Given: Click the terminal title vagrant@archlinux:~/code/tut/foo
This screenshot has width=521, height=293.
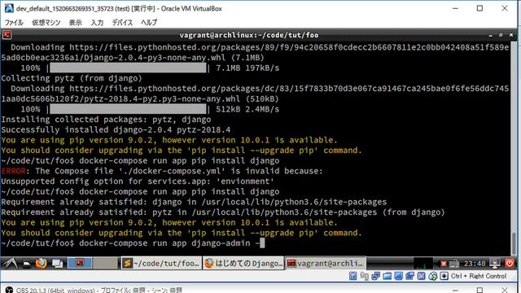Looking at the screenshot, I should tap(249, 35).
